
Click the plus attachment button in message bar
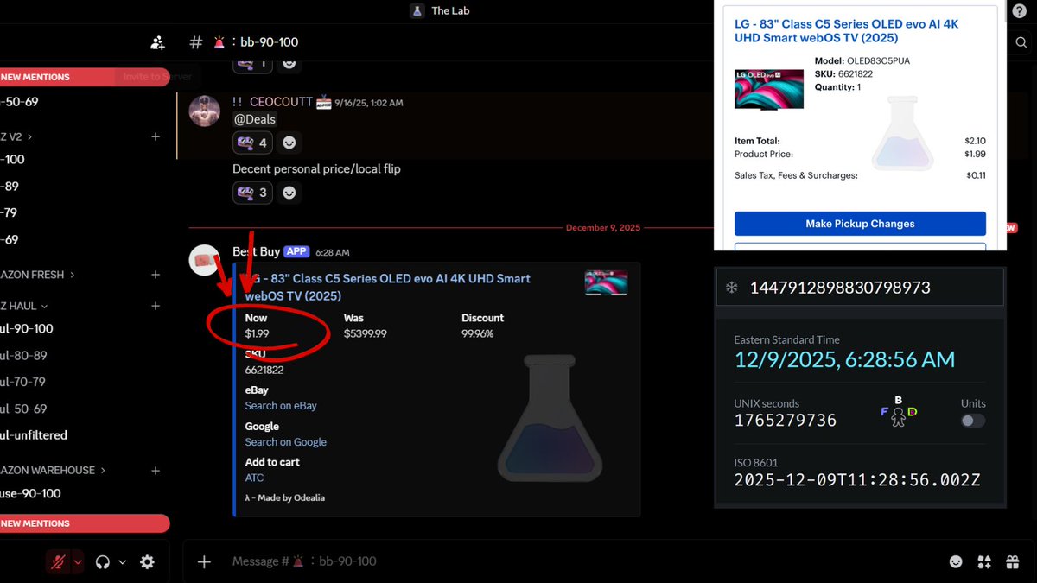(204, 562)
